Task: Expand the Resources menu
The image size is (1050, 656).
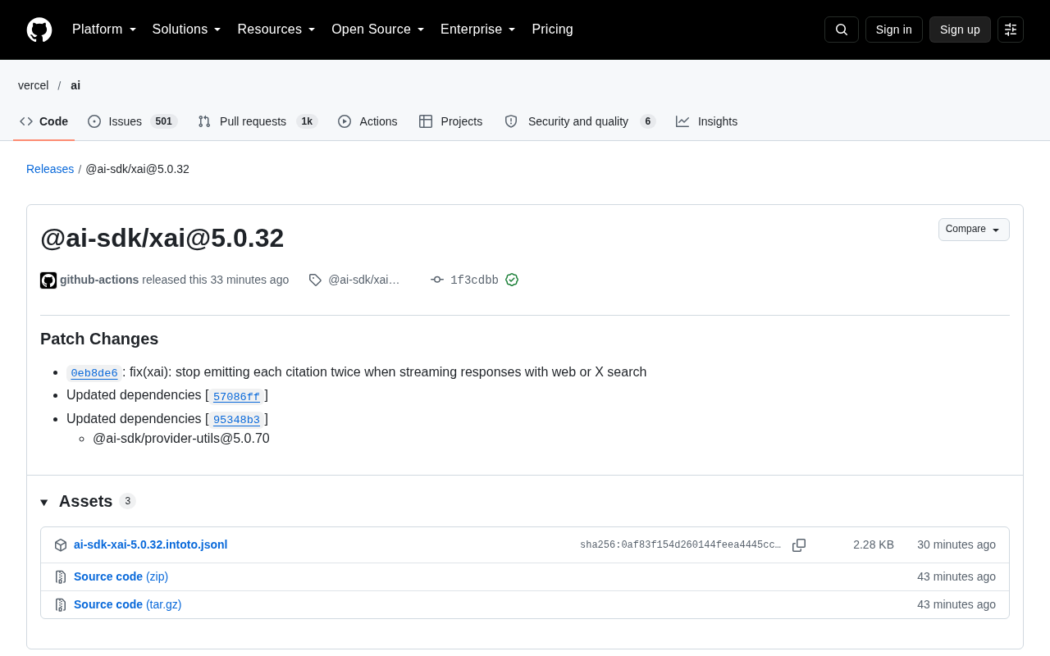Action: [276, 30]
